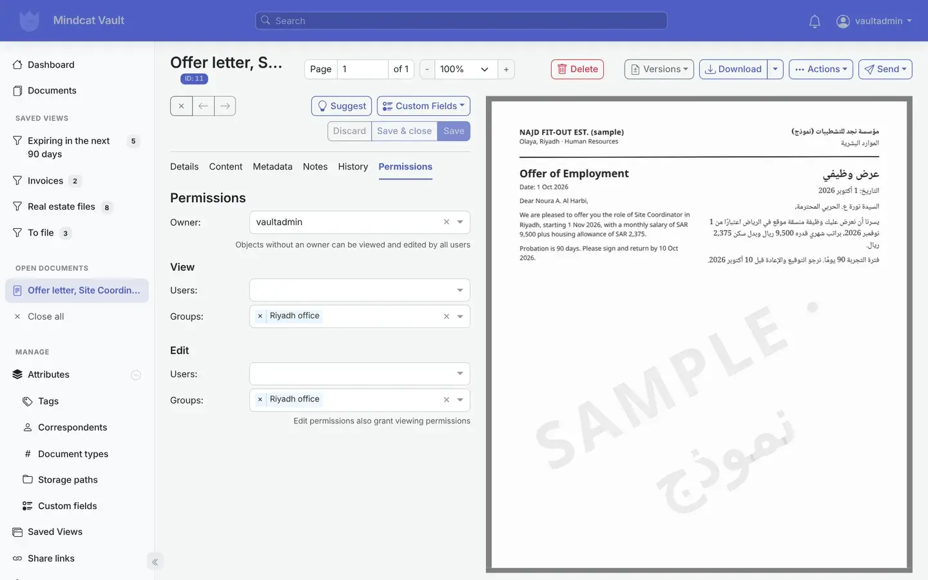
Task: Click the page number input
Action: click(x=362, y=69)
